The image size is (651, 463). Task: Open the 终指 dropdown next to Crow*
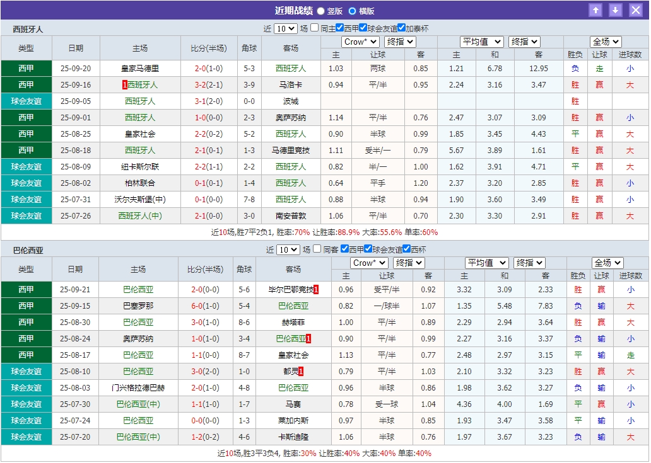(399, 42)
